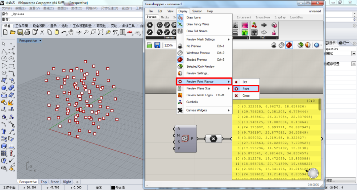357x190 pixels.
Task: Save the Grasshopper document with the disk icon
Action: pos(157,45)
